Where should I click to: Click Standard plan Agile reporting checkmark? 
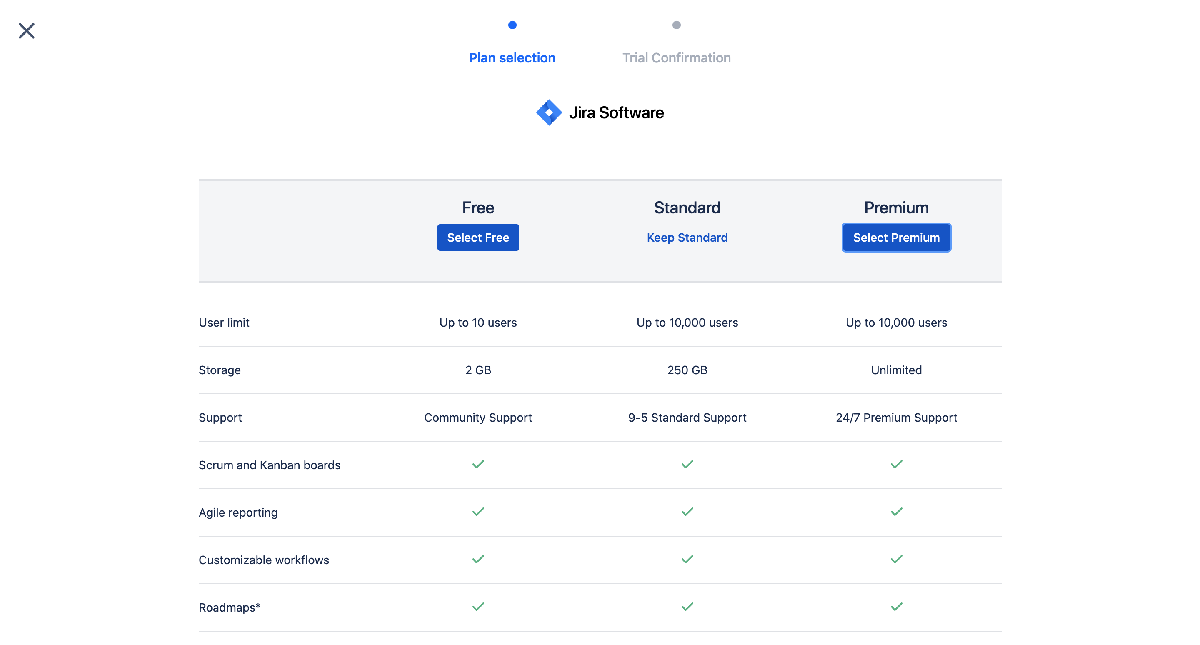click(x=687, y=512)
